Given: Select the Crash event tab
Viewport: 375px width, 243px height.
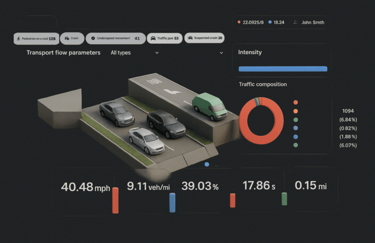Looking at the screenshot, I should pos(72,38).
